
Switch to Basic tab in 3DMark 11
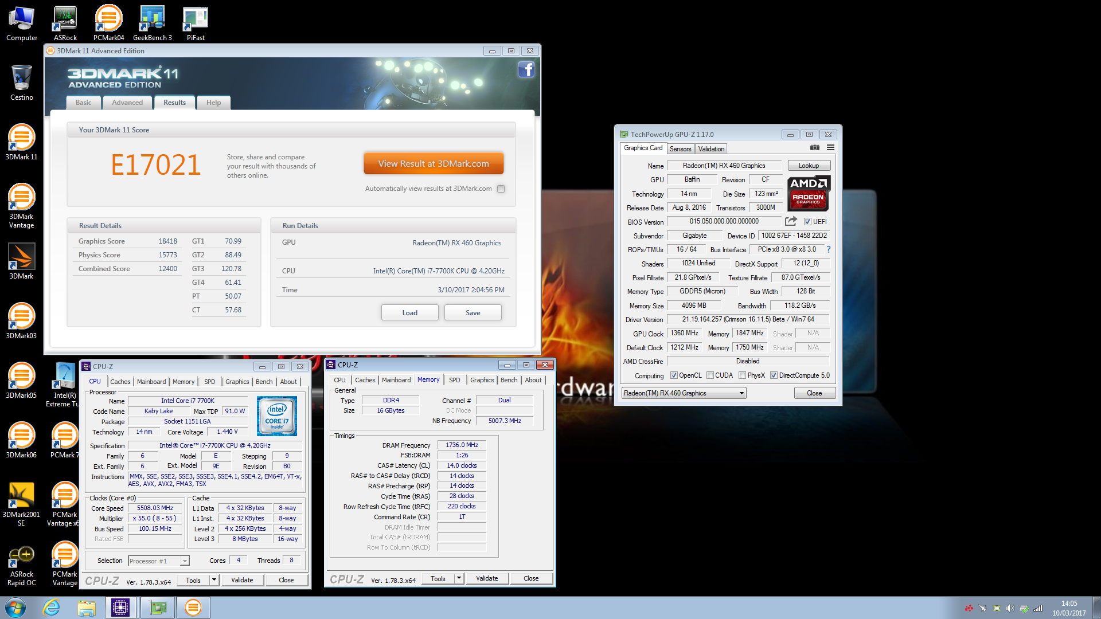[x=84, y=103]
